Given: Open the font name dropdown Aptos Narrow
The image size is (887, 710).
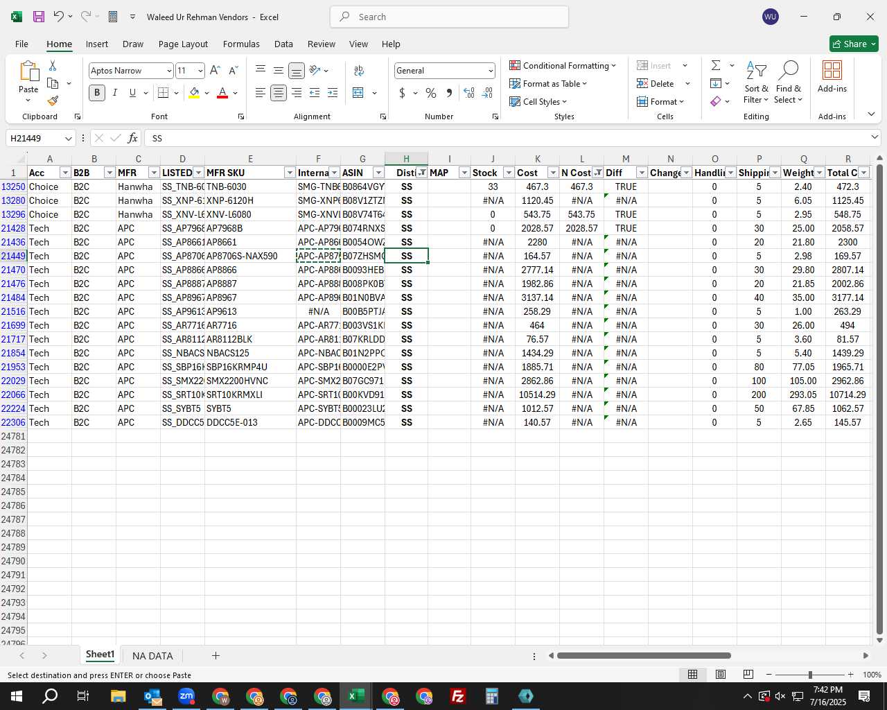Looking at the screenshot, I should (168, 71).
